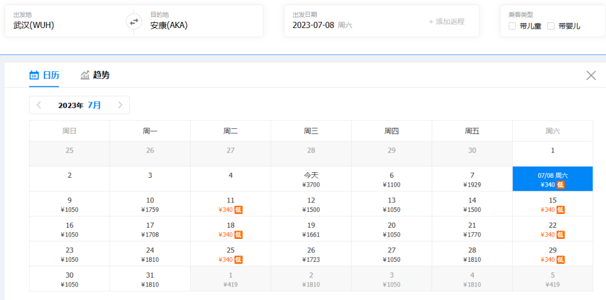This screenshot has height=300, width=606.
Task: Click the swap origin and destination icon
Action: [x=134, y=22]
